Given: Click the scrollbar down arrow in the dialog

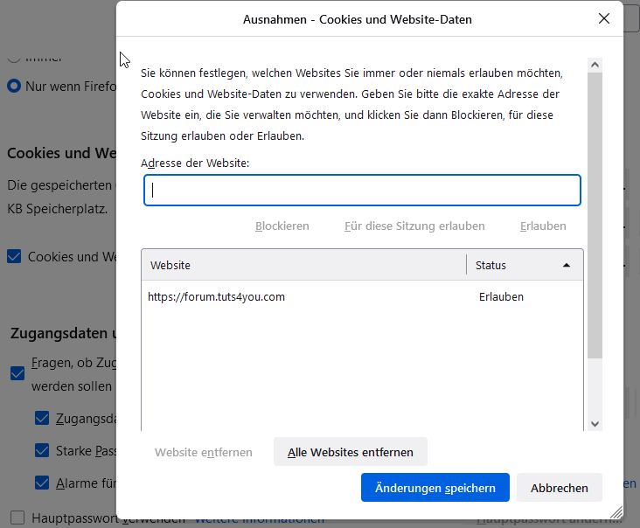Looking at the screenshot, I should [x=595, y=423].
